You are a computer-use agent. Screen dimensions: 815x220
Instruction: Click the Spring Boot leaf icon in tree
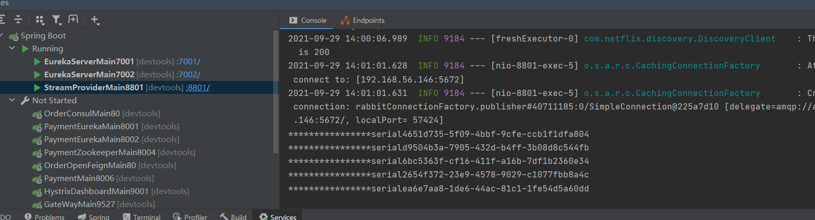pyautogui.click(x=14, y=36)
